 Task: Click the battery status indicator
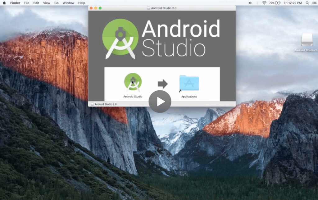(275, 3)
